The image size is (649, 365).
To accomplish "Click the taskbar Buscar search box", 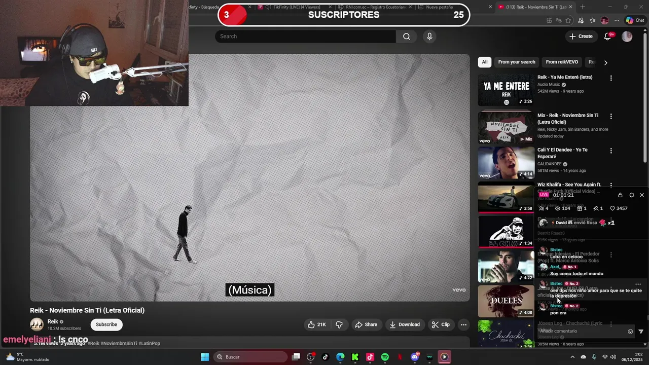I will (250, 357).
